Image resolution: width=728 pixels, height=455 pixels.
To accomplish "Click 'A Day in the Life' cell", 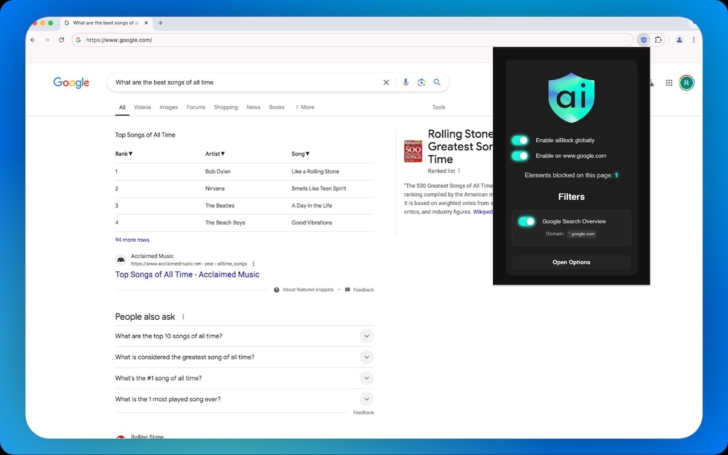I will (x=312, y=205).
